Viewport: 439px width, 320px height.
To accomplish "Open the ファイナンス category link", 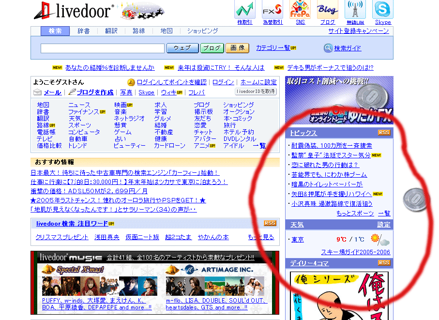I will (x=84, y=112).
